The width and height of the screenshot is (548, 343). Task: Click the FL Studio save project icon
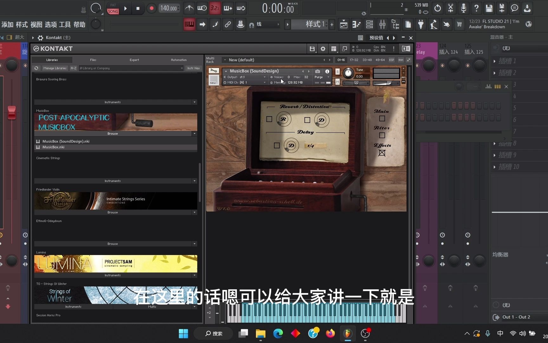[489, 8]
